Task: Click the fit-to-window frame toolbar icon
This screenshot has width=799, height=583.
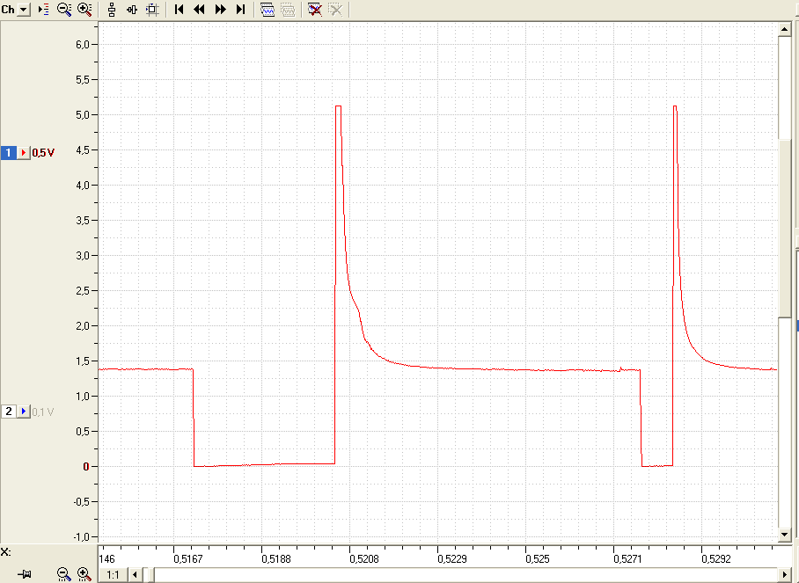Action: (x=152, y=9)
